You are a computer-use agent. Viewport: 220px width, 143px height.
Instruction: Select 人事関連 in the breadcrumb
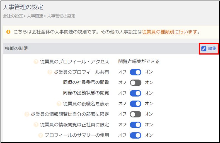click(x=35, y=16)
